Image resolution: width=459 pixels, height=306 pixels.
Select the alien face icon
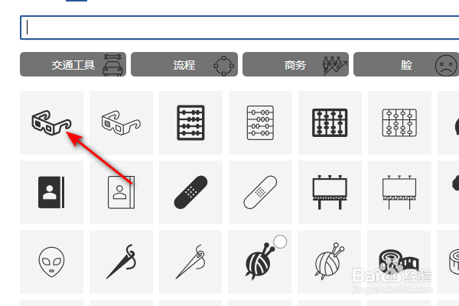tap(51, 262)
